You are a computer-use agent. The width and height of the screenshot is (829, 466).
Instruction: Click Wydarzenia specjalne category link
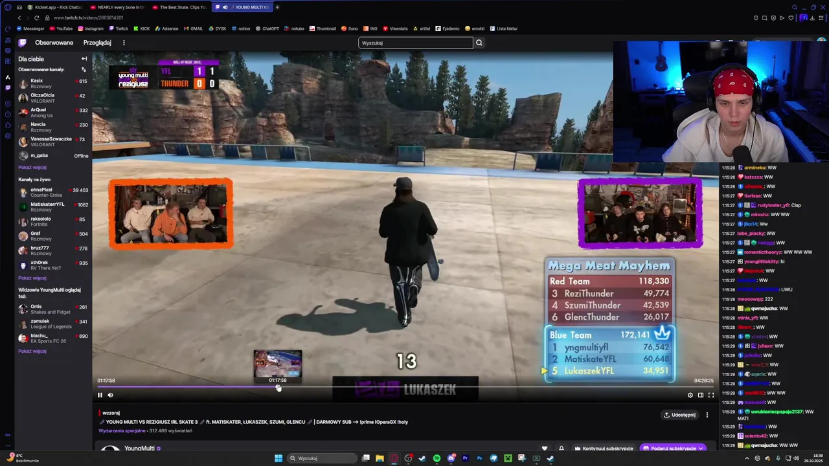tap(122, 430)
